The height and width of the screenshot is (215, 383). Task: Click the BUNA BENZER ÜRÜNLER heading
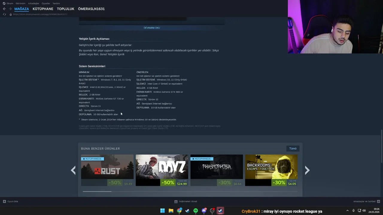pos(100,149)
